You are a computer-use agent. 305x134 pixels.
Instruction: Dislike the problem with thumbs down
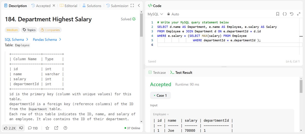pos(21,128)
